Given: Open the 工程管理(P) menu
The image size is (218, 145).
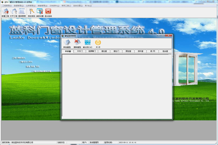Looking at the screenshot, I should 7,6.
